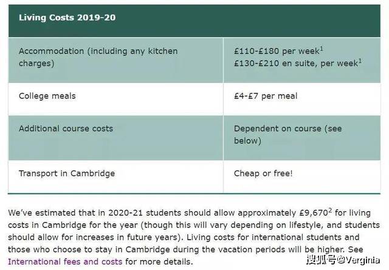Click footnote 1 superscript after en suite
Screen dimensions: 389x270
click(x=360, y=61)
